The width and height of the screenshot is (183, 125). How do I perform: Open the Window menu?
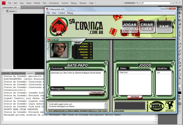(83, 3)
